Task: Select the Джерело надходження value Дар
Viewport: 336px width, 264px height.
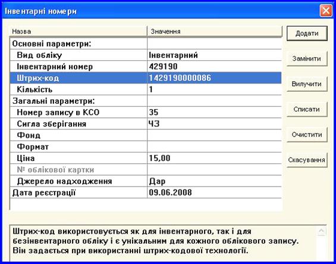Action: click(x=157, y=181)
